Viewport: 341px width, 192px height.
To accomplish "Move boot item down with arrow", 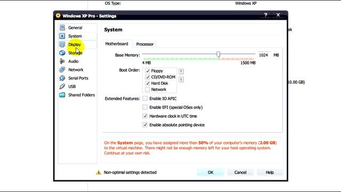I will pyautogui.click(x=181, y=79).
